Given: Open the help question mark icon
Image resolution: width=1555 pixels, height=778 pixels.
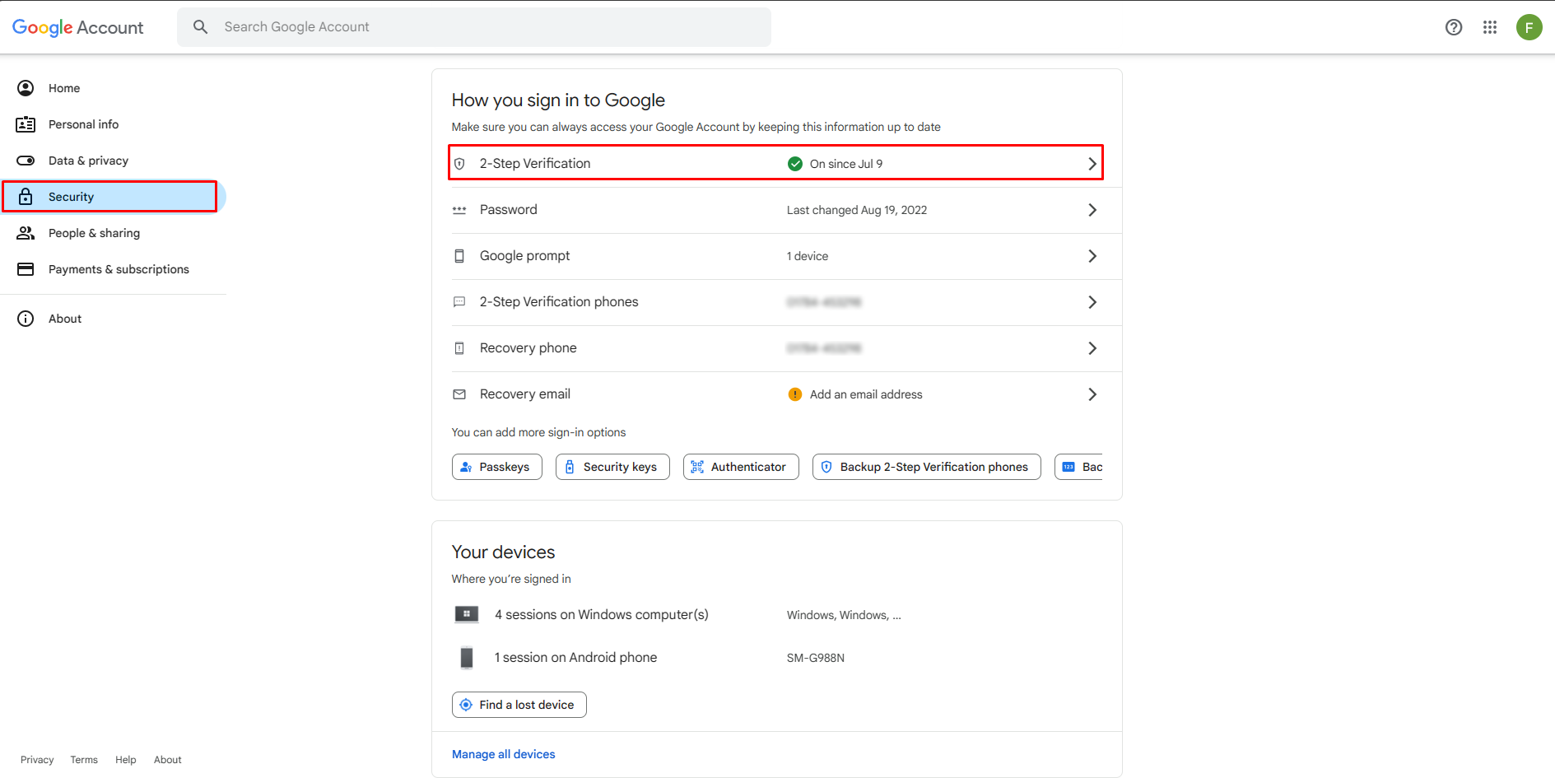Looking at the screenshot, I should pos(1454,27).
